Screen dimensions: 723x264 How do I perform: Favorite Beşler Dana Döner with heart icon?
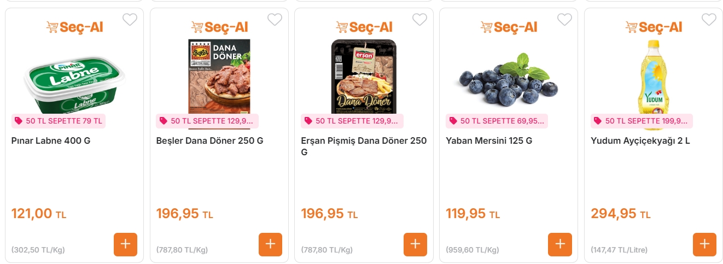(x=275, y=20)
